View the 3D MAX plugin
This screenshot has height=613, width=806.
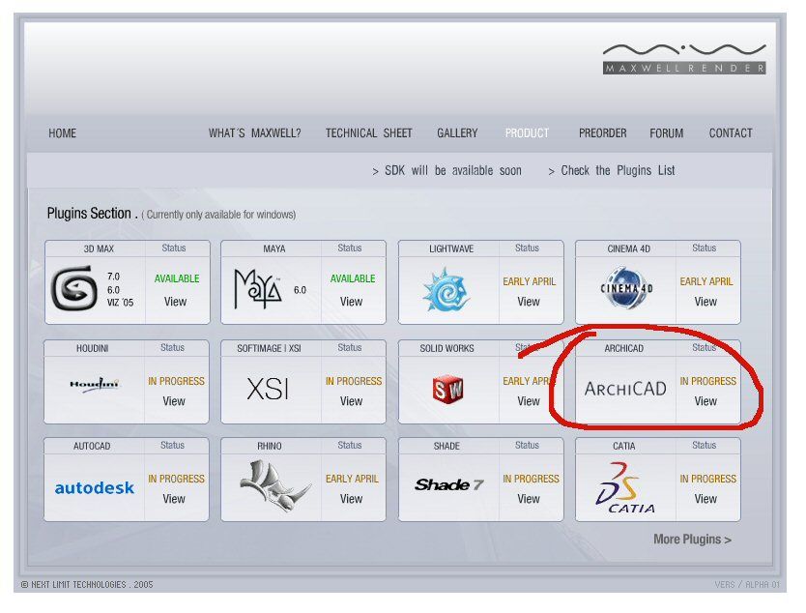point(175,302)
